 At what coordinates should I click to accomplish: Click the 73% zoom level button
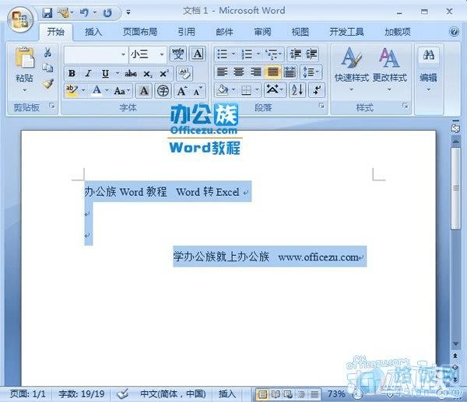click(x=336, y=394)
